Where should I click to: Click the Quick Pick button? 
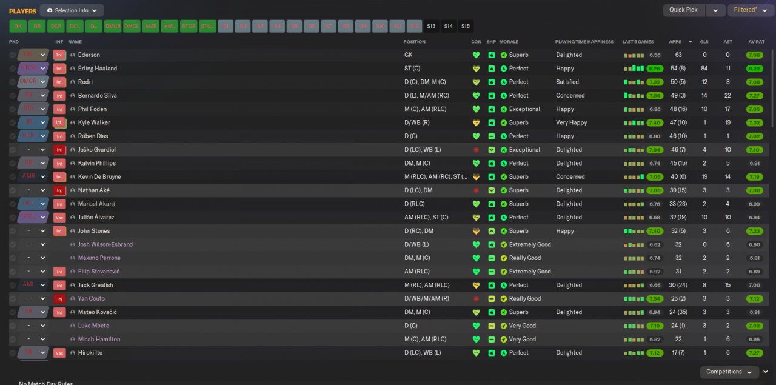(684, 10)
